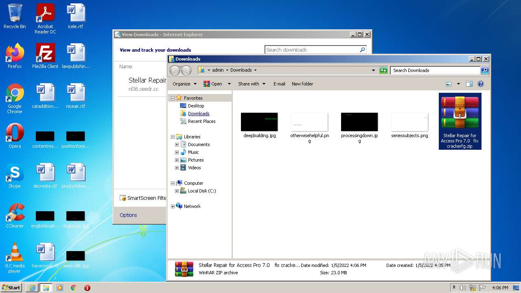The height and width of the screenshot is (293, 521).
Task: Click admin in address breadcrumb
Action: click(x=218, y=70)
